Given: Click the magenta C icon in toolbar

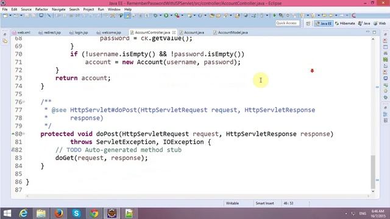Looking at the screenshot, I should pos(354,16).
